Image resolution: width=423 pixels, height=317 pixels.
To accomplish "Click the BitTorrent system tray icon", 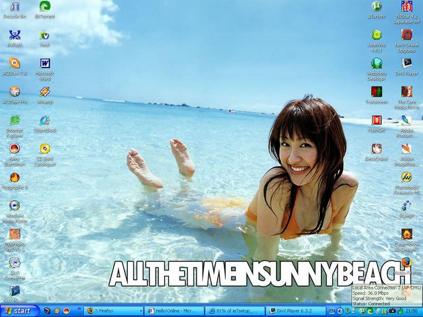I will [x=370, y=311].
